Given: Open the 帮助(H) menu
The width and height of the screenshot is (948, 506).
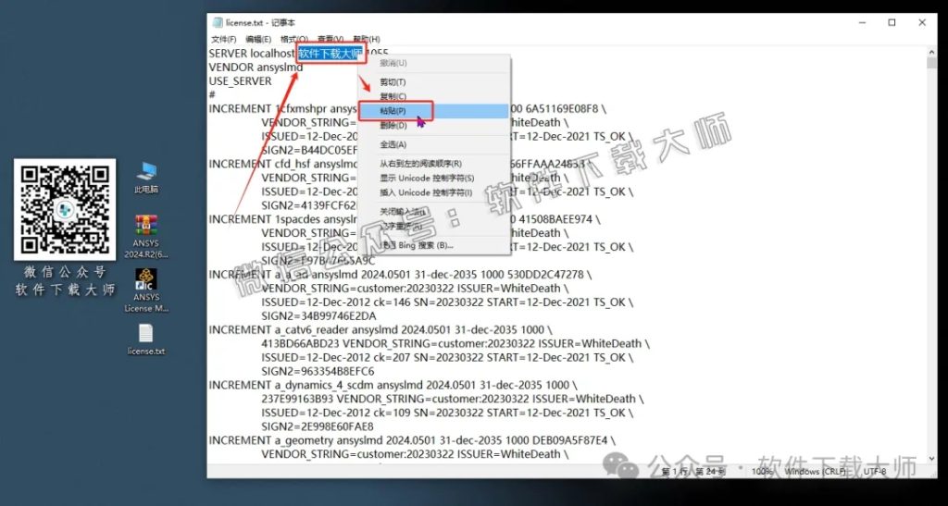Looking at the screenshot, I should (367, 39).
